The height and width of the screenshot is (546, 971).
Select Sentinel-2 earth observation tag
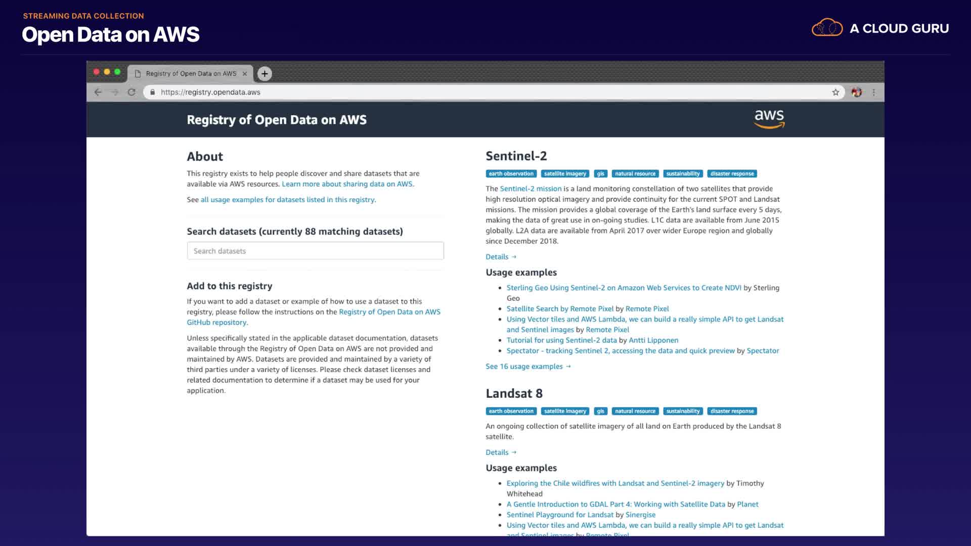point(511,174)
